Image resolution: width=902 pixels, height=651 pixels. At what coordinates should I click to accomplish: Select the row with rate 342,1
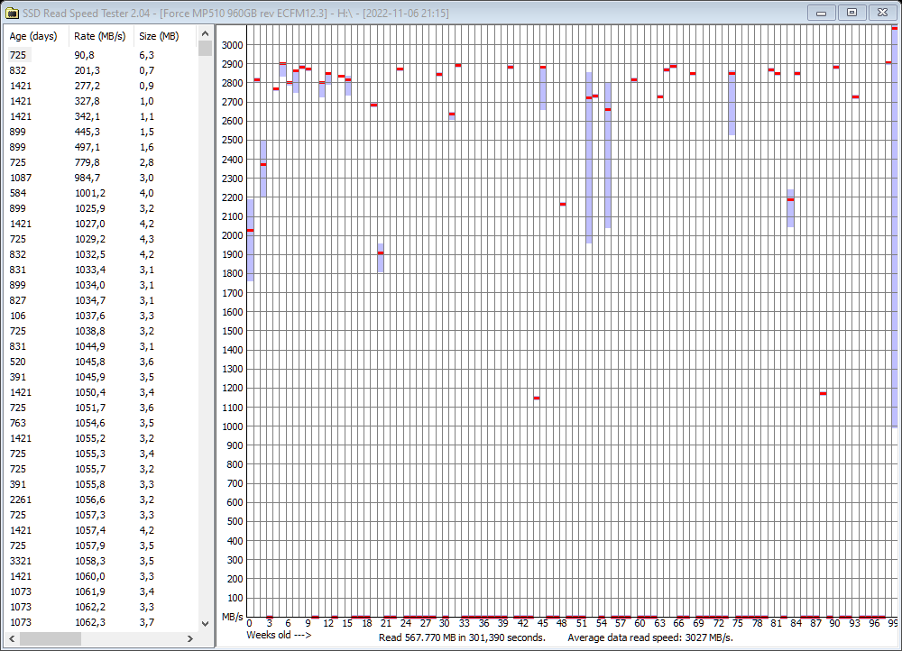click(x=101, y=116)
